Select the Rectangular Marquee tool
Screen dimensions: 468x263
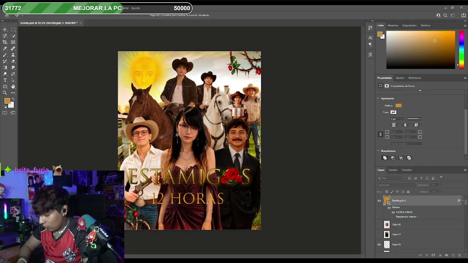[x=13, y=30]
